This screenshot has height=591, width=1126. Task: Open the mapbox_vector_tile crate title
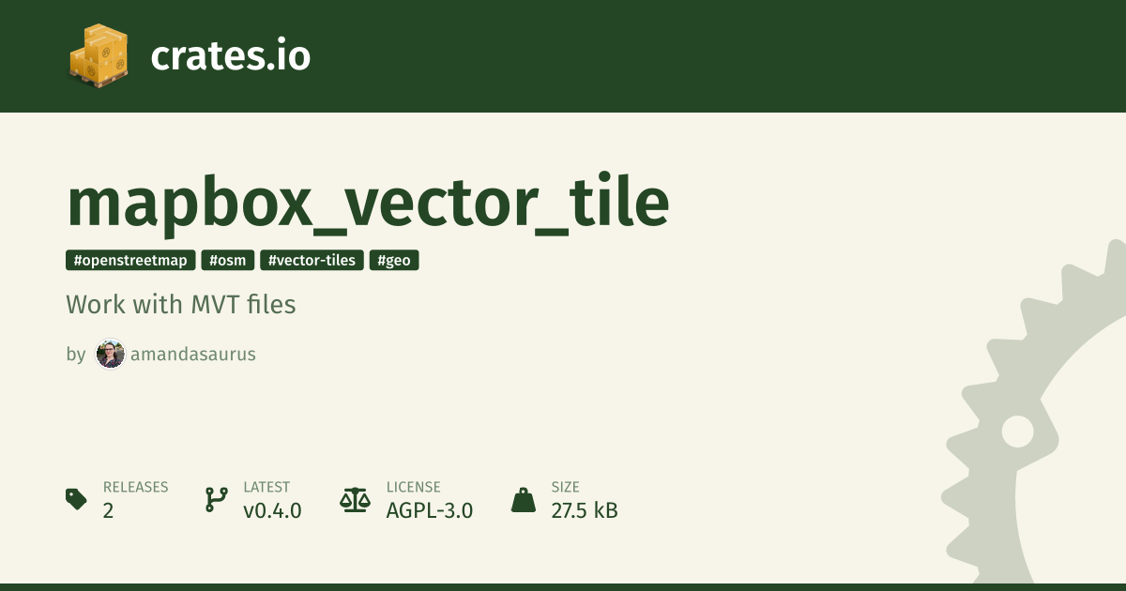pyautogui.click(x=368, y=204)
